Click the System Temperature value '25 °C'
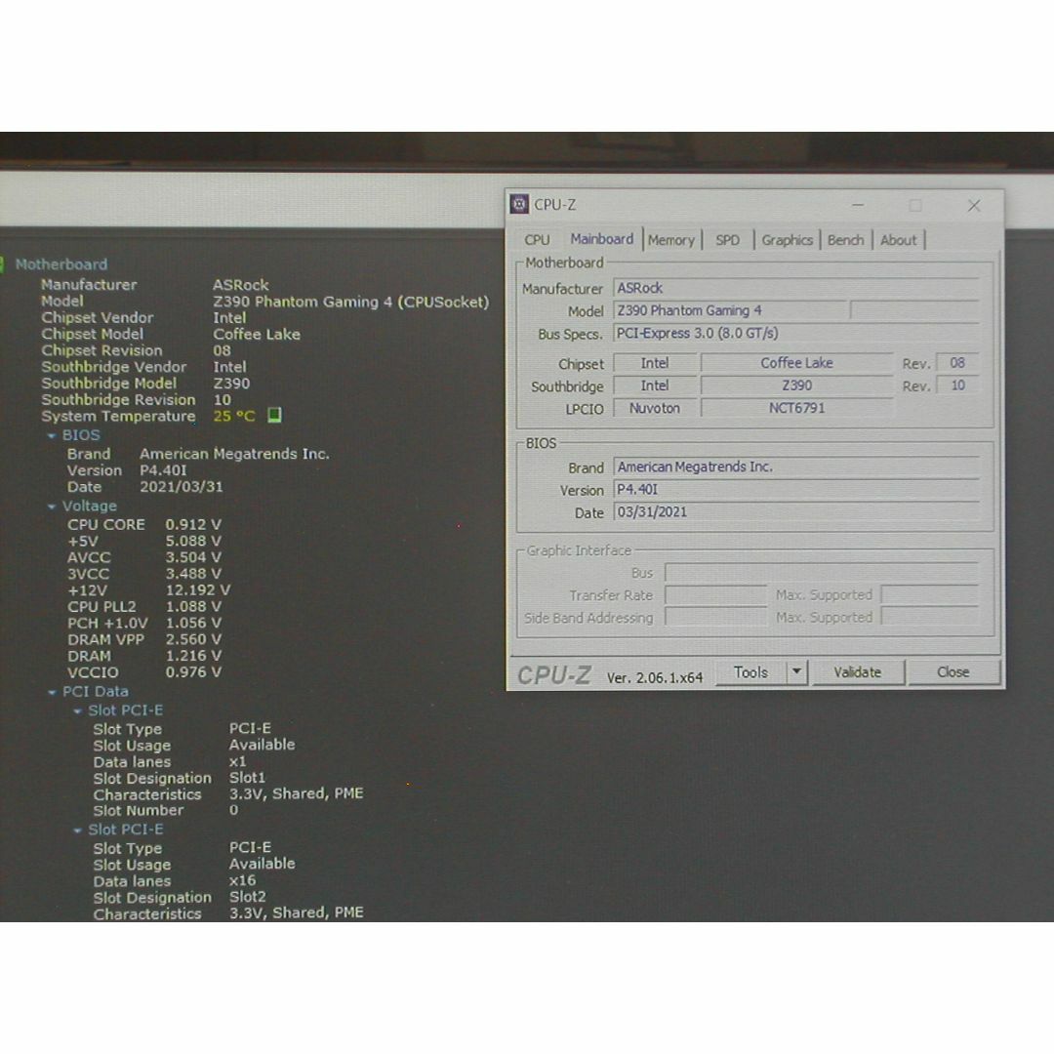 pos(234,416)
